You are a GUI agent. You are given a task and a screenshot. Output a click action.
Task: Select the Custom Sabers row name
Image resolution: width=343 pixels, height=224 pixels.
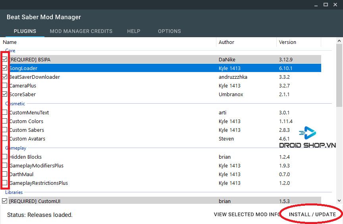click(27, 130)
